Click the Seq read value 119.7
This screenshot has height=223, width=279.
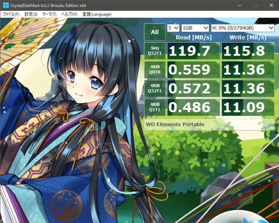(193, 51)
